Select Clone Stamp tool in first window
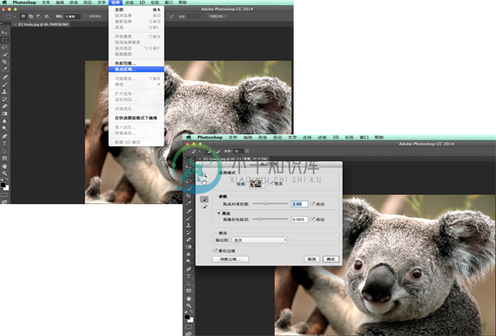 (x=4, y=91)
